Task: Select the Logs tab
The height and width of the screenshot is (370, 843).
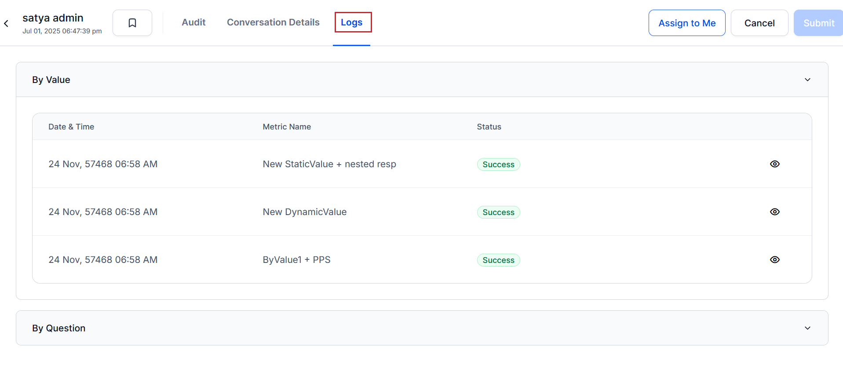Action: [352, 22]
